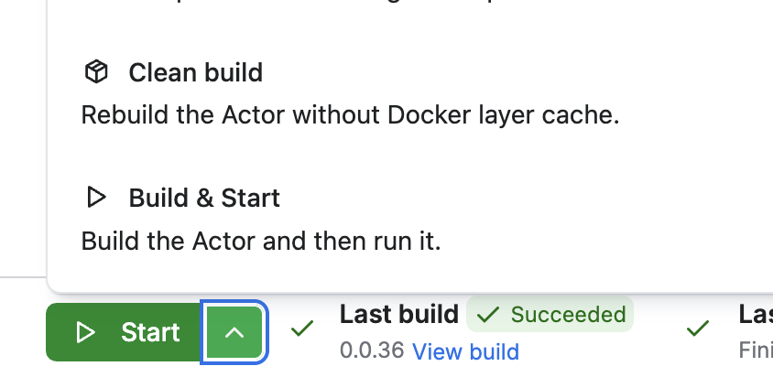Click the checkmark beside the cut-off right status
773x377 pixels.
pos(698,329)
